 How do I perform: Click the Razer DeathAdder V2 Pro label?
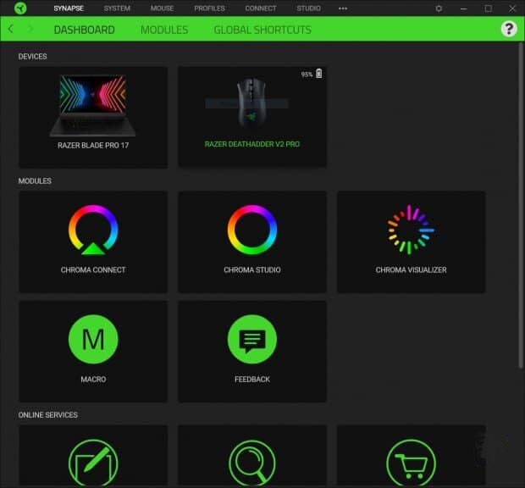252,144
